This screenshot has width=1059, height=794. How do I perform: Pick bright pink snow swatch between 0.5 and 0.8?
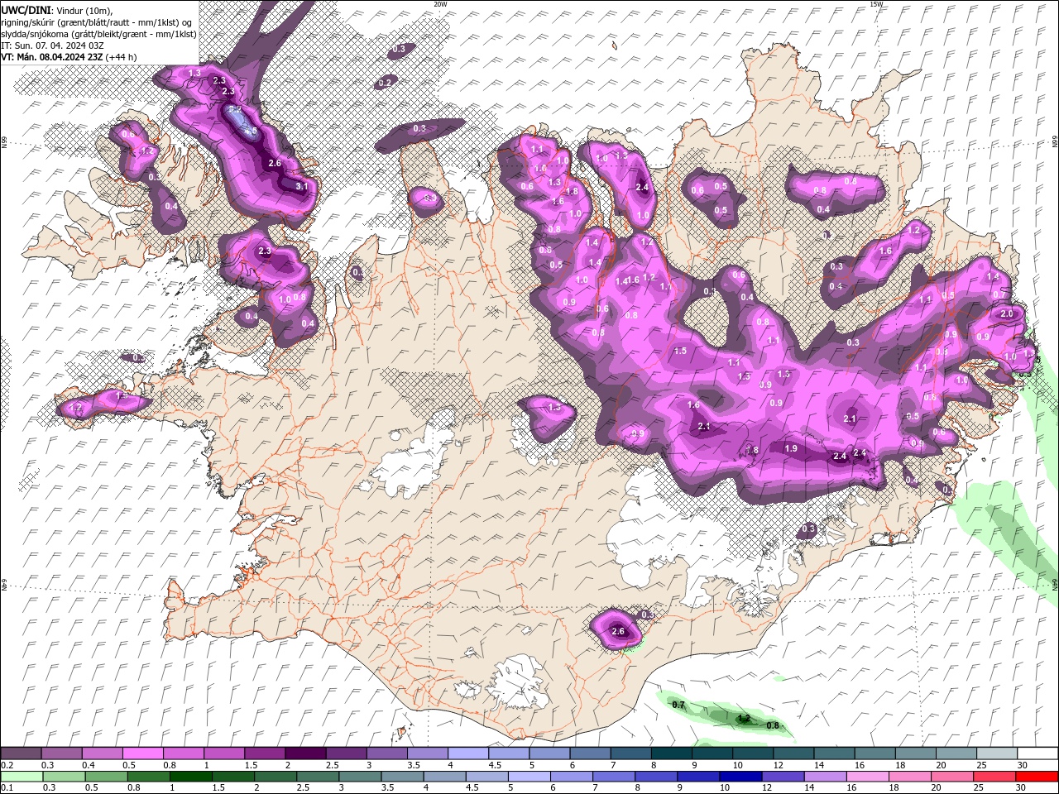tap(143, 753)
